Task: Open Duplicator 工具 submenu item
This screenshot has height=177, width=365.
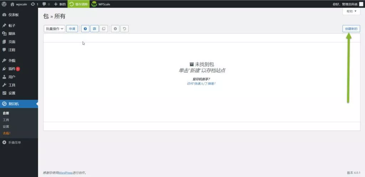Action: (6, 120)
